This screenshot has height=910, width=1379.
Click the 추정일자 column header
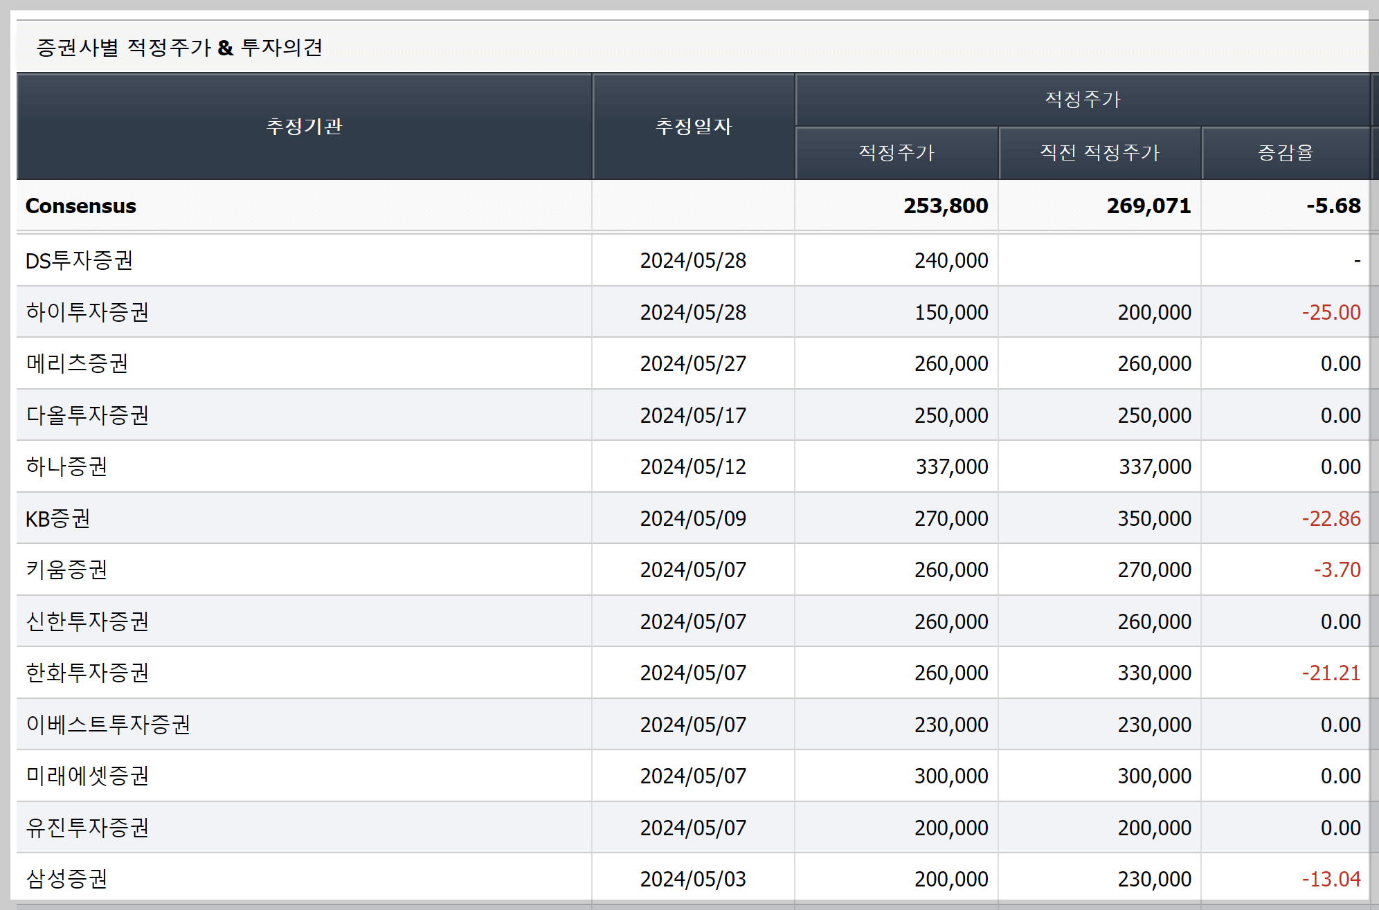[x=692, y=126]
